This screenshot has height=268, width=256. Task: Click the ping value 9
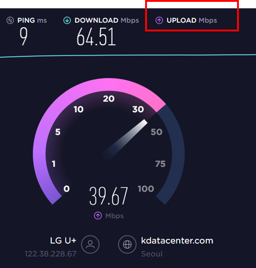24,37
